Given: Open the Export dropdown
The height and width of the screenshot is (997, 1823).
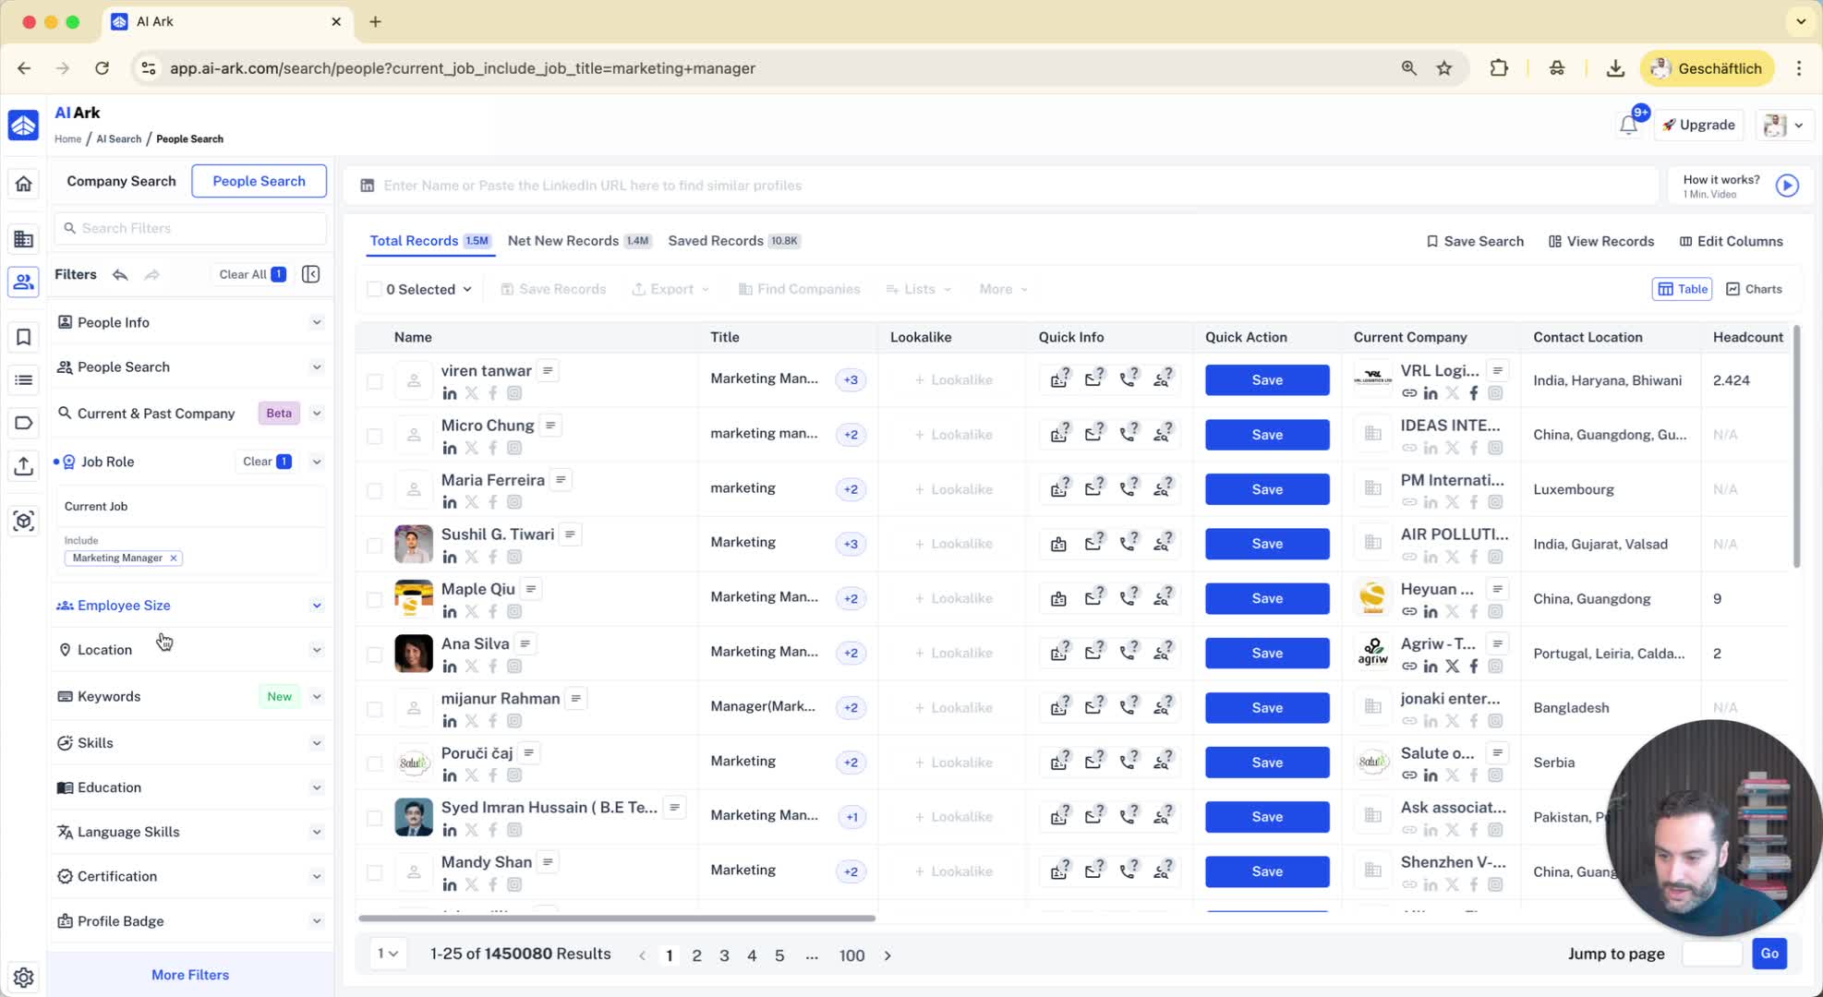Looking at the screenshot, I should (671, 289).
